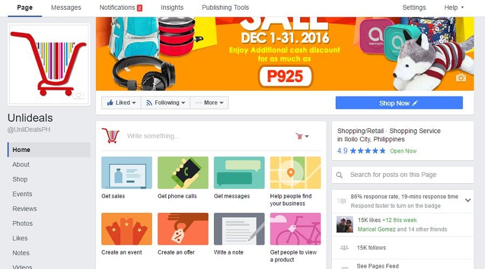Open the Get messages tile icon

pos(239,173)
